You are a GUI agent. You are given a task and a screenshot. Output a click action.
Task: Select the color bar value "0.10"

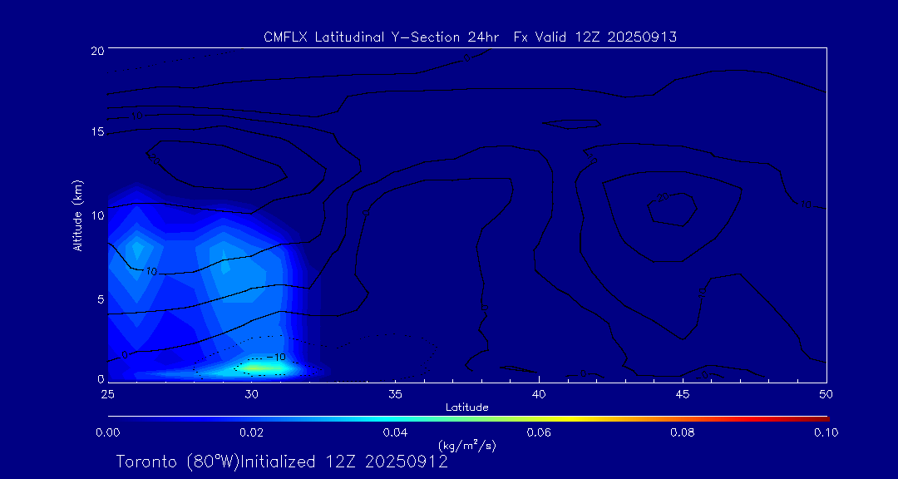coord(826,432)
